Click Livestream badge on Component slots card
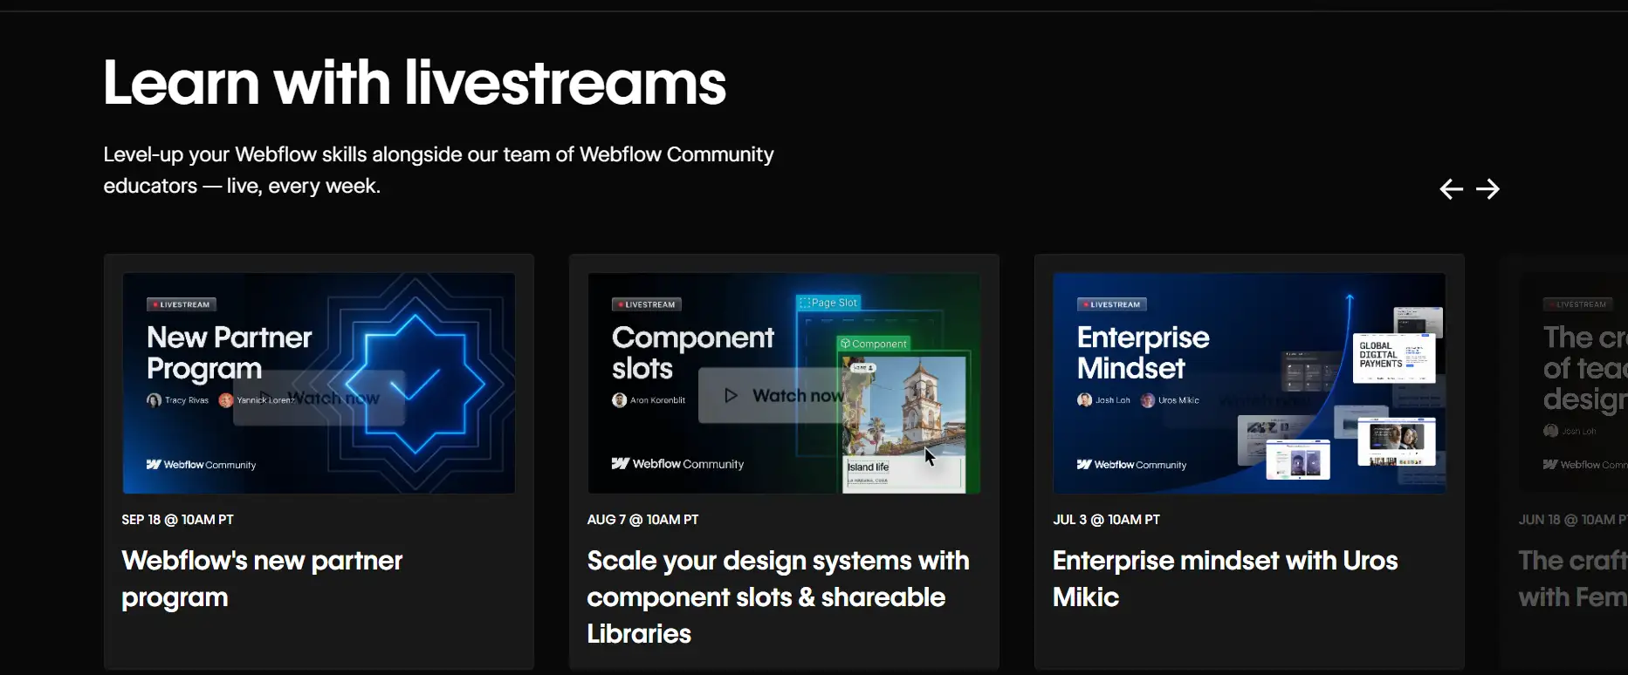This screenshot has height=675, width=1628. pyautogui.click(x=647, y=304)
